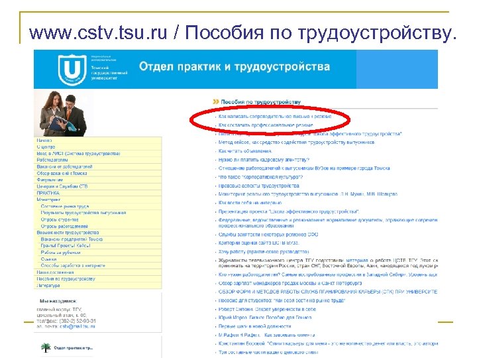Screen dimensions: 477x358
Task: Open Результаты трудоустройства выпускников
Action: click(83, 213)
